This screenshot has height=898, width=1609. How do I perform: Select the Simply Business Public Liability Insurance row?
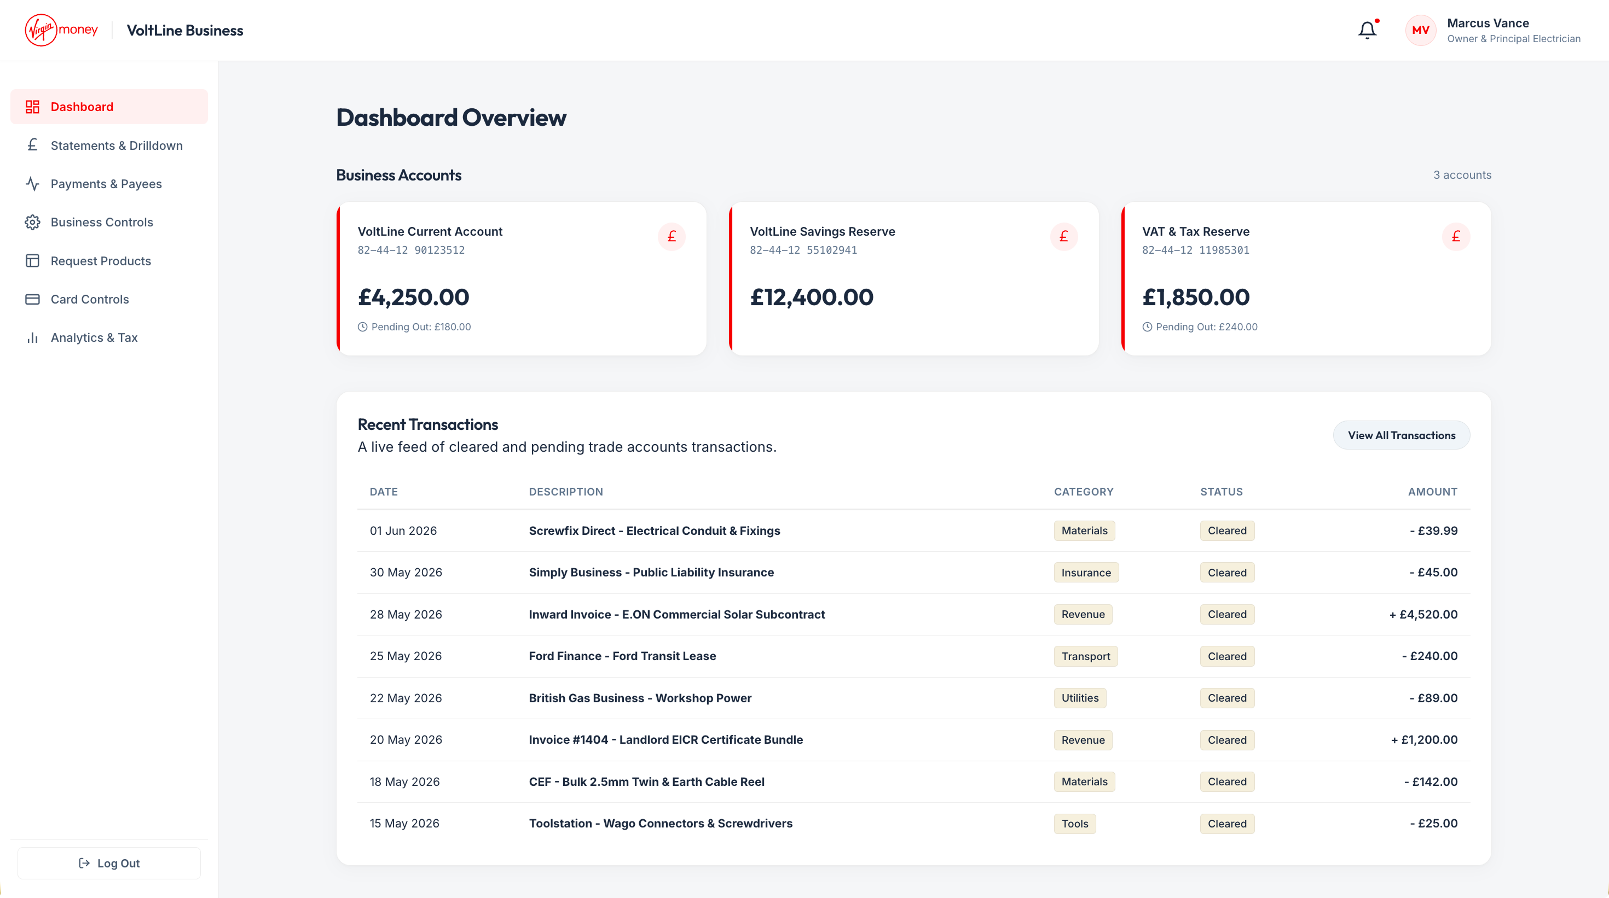[x=914, y=572]
